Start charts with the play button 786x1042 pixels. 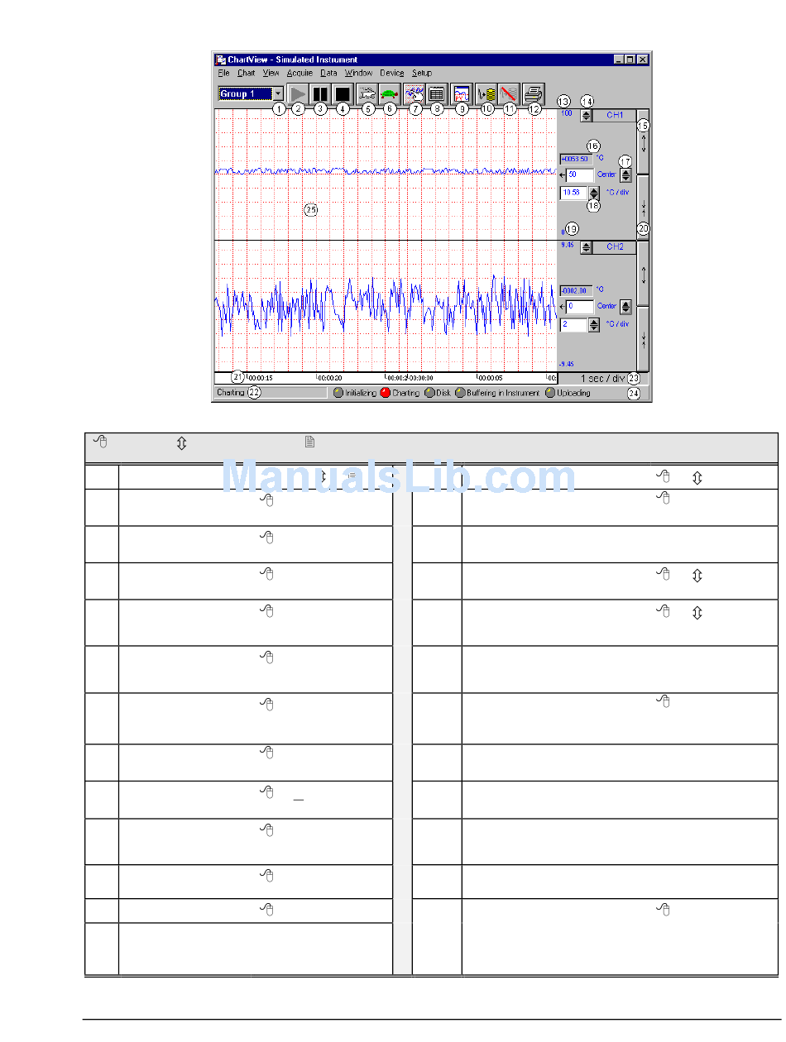point(299,93)
